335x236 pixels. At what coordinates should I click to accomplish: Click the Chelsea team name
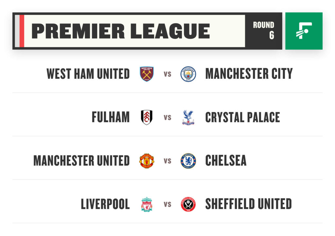(226, 160)
